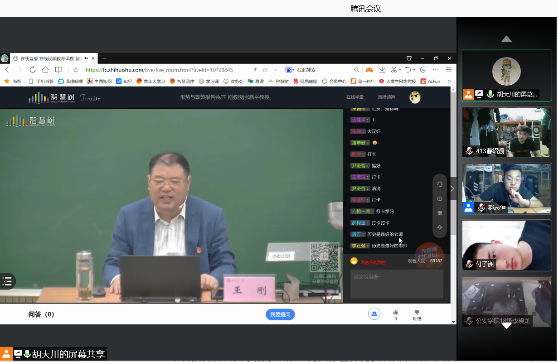Toggle browser night mode moon icon

pyautogui.click(x=423, y=70)
